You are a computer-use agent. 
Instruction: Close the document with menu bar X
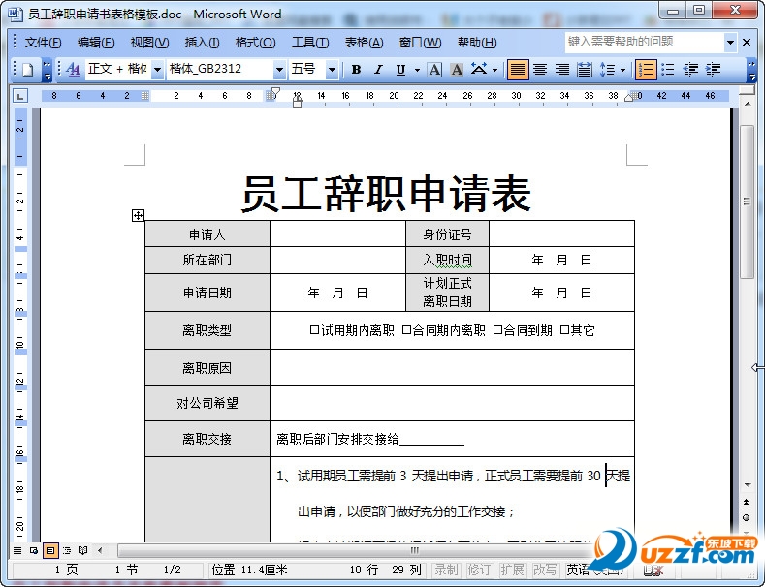pyautogui.click(x=747, y=43)
